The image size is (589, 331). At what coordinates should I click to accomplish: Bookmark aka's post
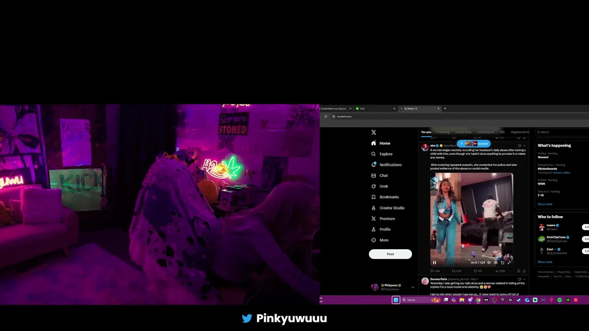[x=519, y=271]
